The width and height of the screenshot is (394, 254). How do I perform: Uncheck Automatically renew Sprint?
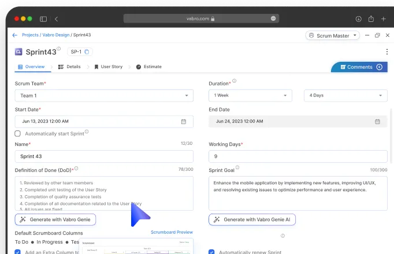tap(211, 252)
